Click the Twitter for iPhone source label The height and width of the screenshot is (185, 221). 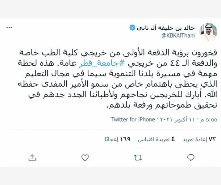(133, 119)
